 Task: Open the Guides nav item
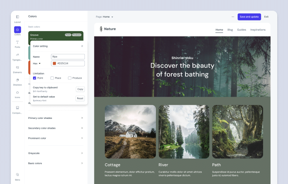click(x=242, y=30)
